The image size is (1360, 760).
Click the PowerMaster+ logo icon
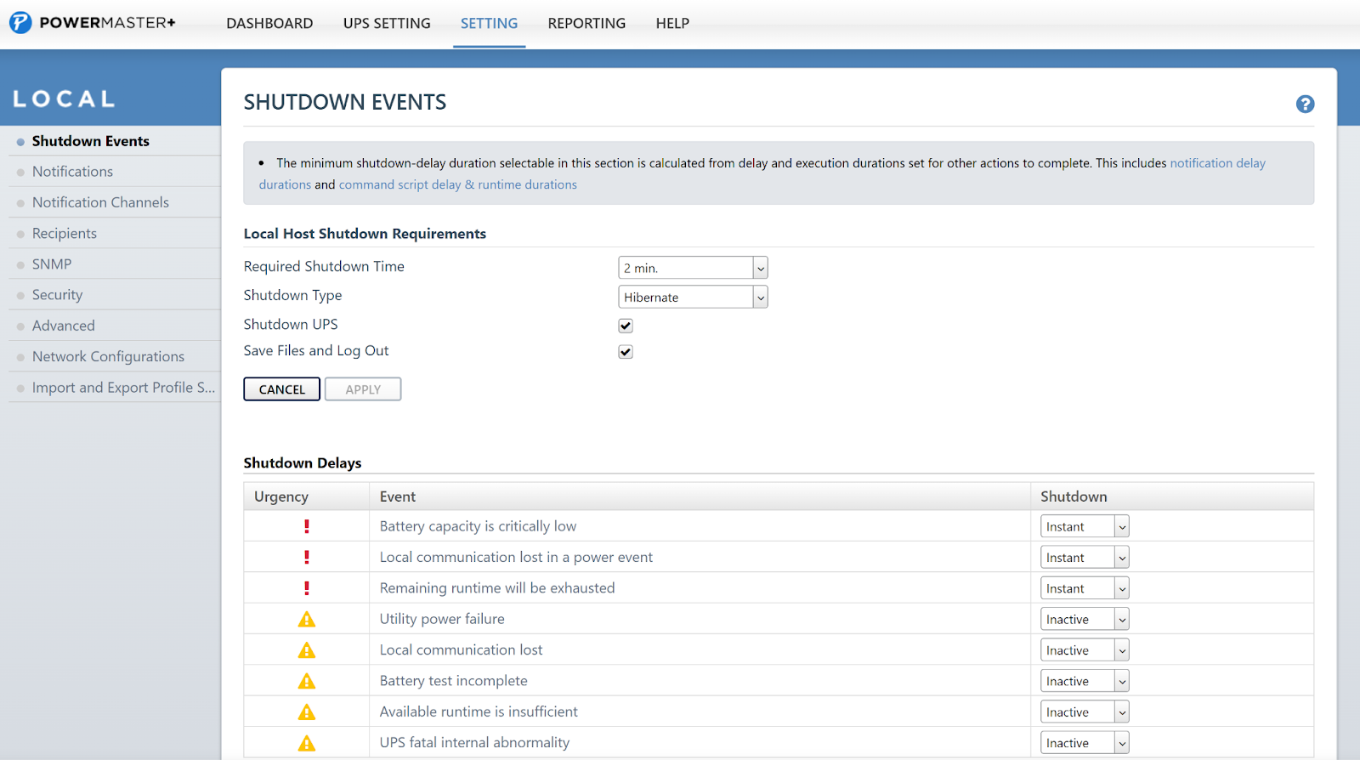pyautogui.click(x=20, y=23)
